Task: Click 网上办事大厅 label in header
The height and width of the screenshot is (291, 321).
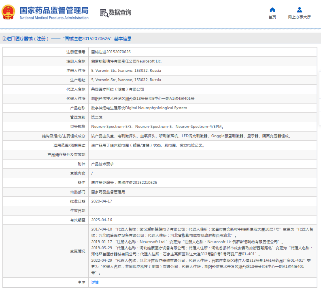Action: click(x=299, y=17)
